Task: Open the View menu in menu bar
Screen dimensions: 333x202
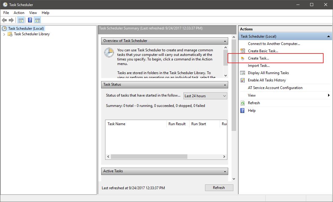Action: click(x=33, y=13)
